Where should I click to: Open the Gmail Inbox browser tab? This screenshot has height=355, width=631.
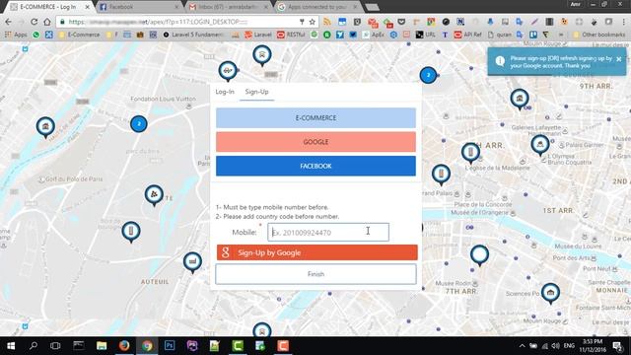coord(228,7)
